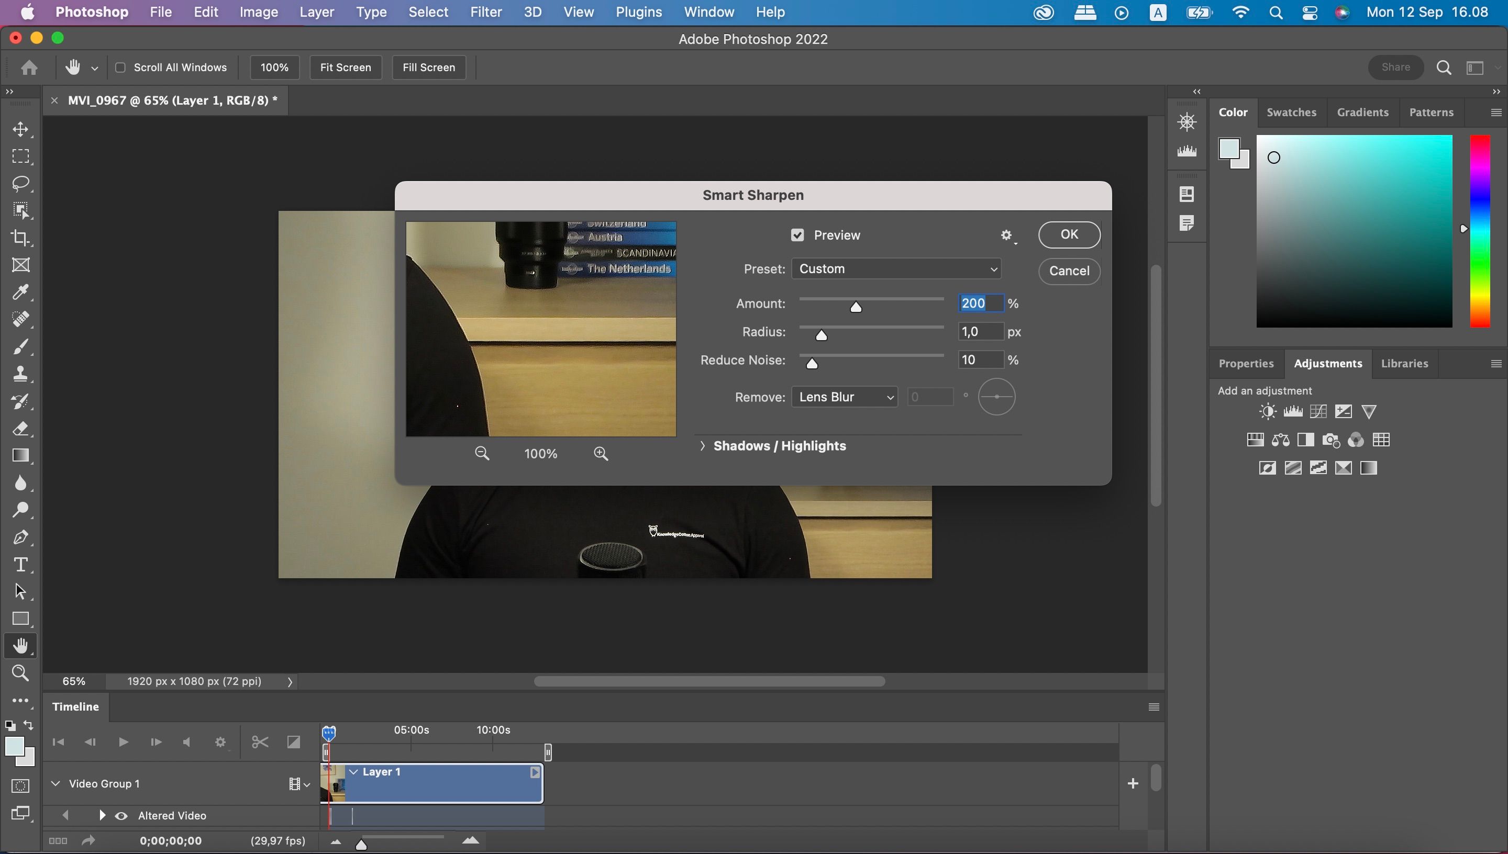Select the Crop tool
This screenshot has height=854, width=1508.
point(20,238)
